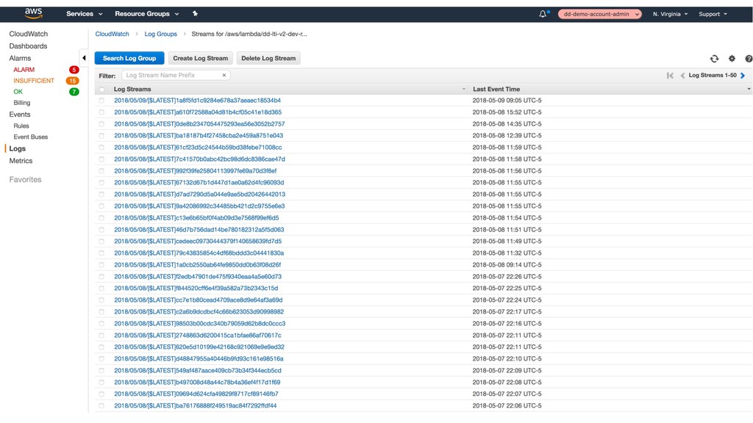Open log stream d7ad7290d5a044e9ae5bd20426442013

click(x=199, y=194)
